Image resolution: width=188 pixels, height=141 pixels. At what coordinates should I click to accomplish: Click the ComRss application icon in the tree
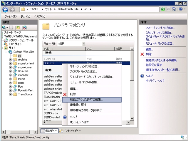pos(15,71)
